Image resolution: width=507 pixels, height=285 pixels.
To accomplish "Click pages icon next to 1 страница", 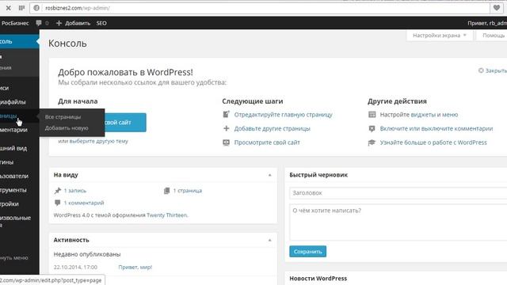I will point(167,191).
